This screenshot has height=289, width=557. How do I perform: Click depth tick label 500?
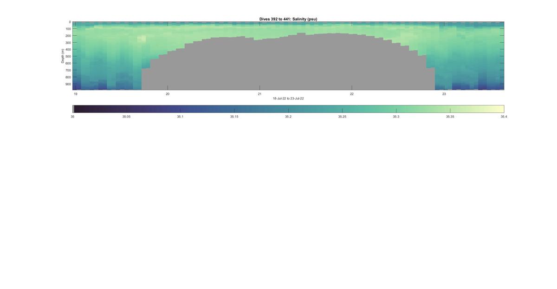click(x=68, y=57)
